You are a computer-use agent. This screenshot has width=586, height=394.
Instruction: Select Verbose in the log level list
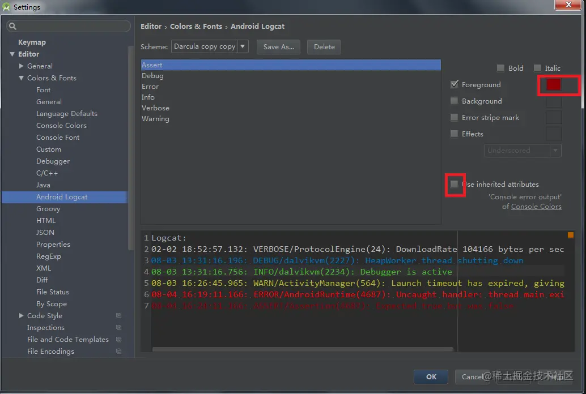click(x=291, y=108)
